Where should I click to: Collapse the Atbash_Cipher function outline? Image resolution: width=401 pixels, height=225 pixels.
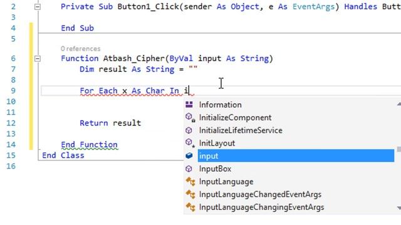point(38,59)
